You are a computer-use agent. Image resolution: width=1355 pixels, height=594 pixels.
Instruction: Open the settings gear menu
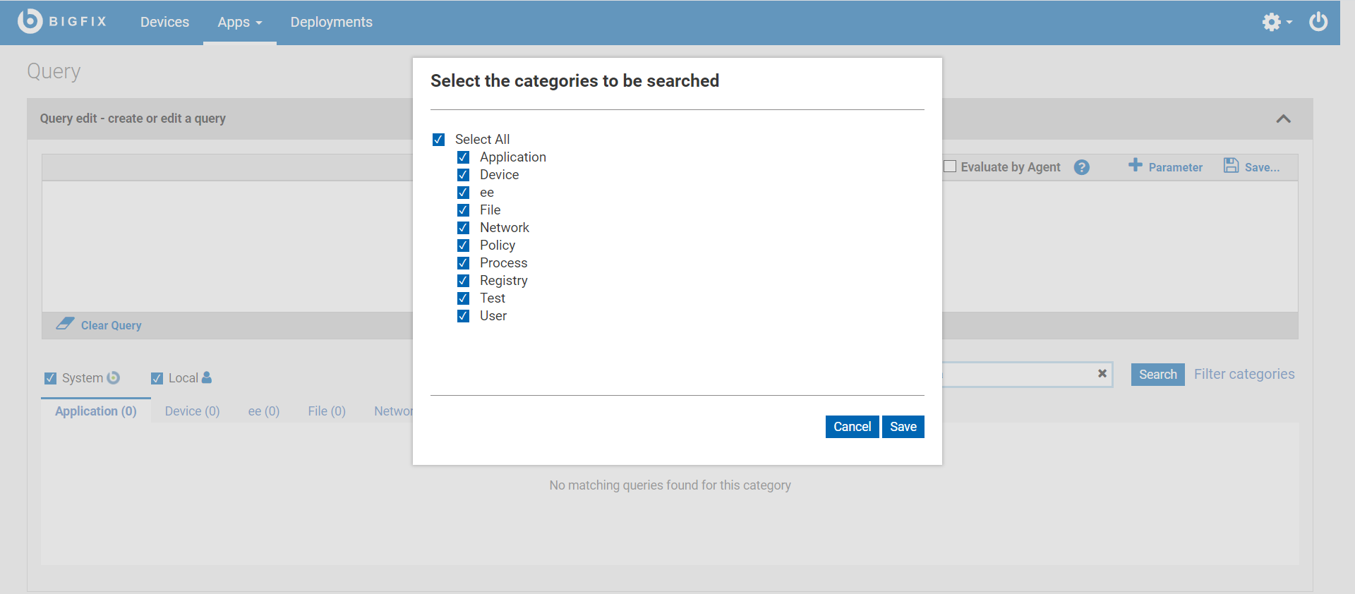pyautogui.click(x=1272, y=22)
